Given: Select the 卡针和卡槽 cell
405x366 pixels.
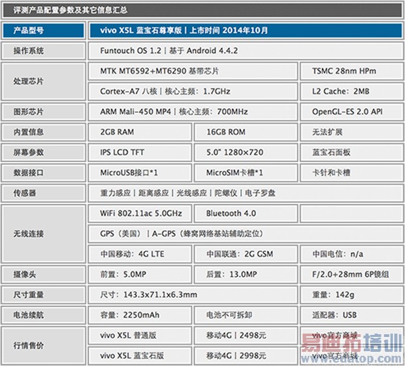Looking at the screenshot, I should (x=352, y=173).
